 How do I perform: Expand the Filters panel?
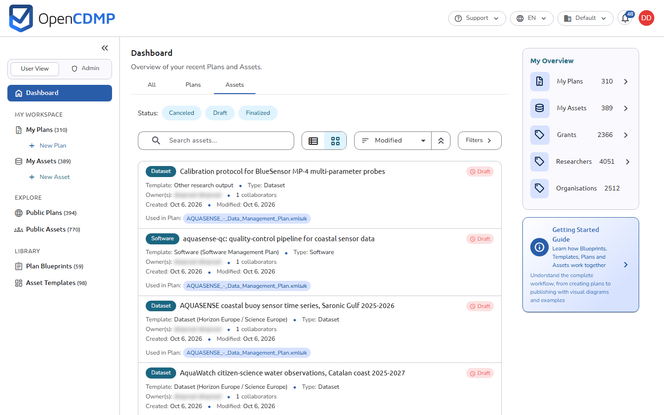click(x=480, y=141)
